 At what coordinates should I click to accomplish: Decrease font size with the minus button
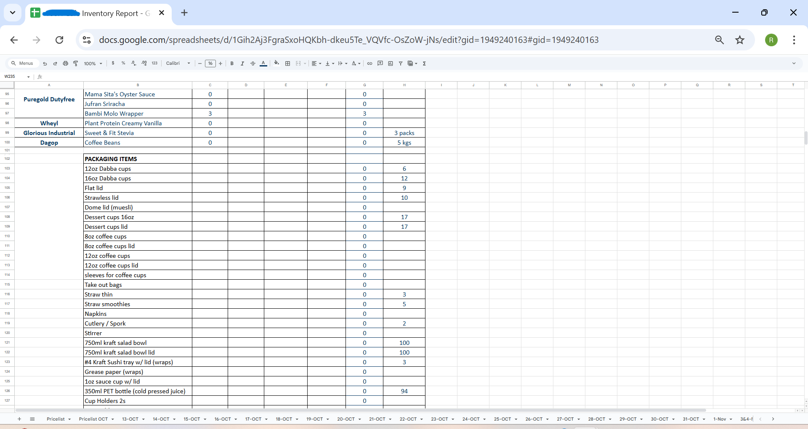click(x=200, y=64)
